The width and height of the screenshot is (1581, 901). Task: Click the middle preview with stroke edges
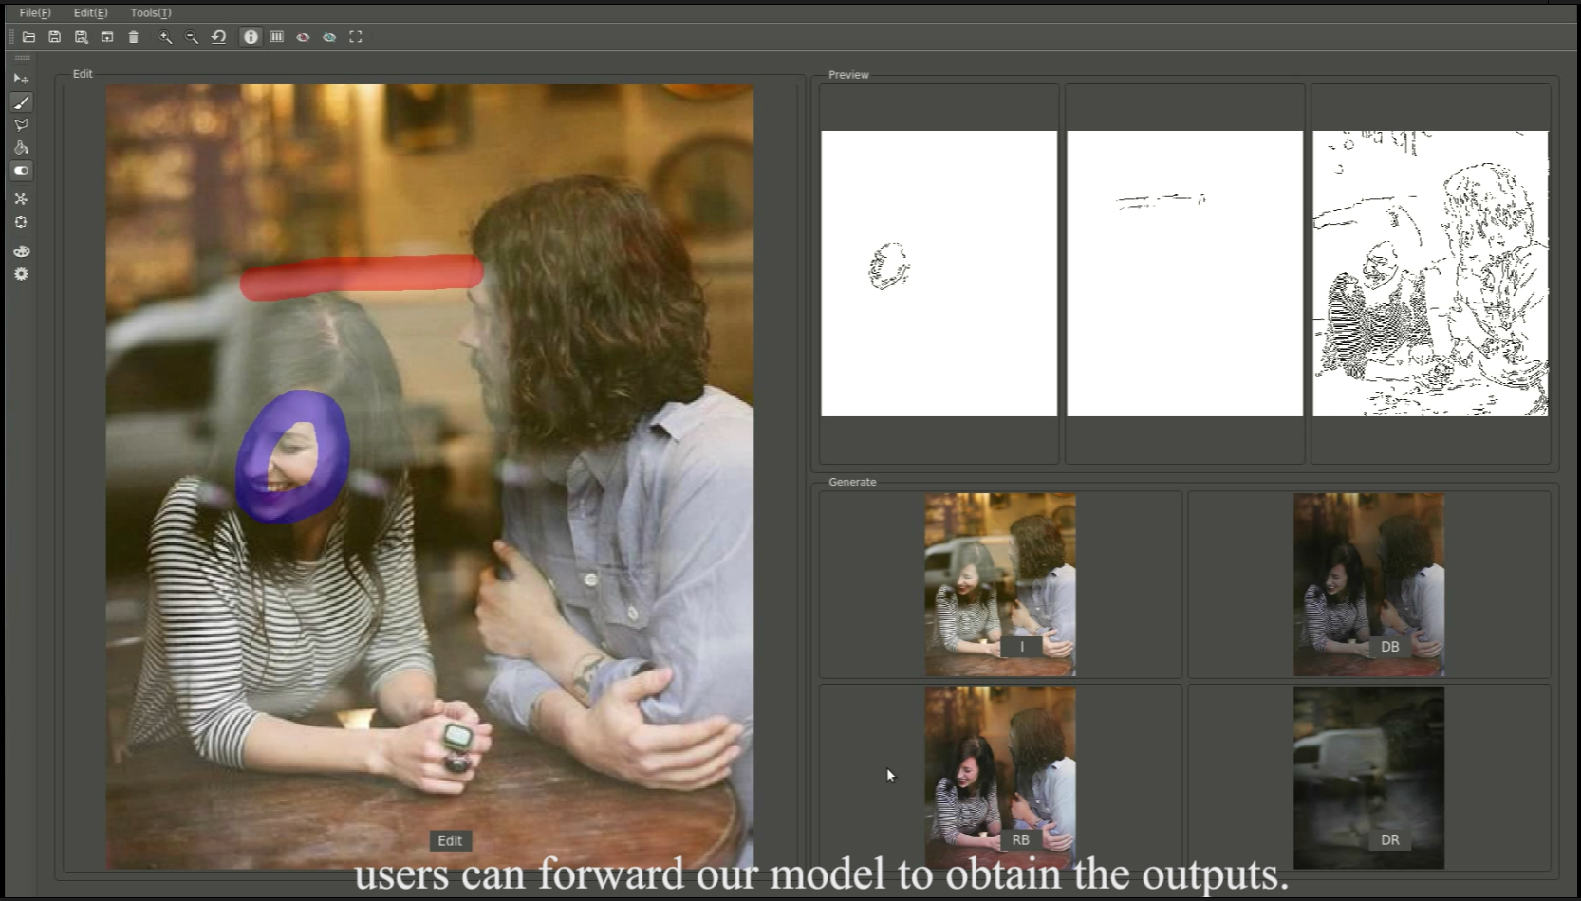click(1184, 273)
